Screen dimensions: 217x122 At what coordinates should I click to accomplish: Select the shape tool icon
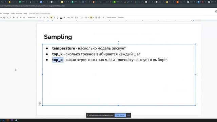4,18
